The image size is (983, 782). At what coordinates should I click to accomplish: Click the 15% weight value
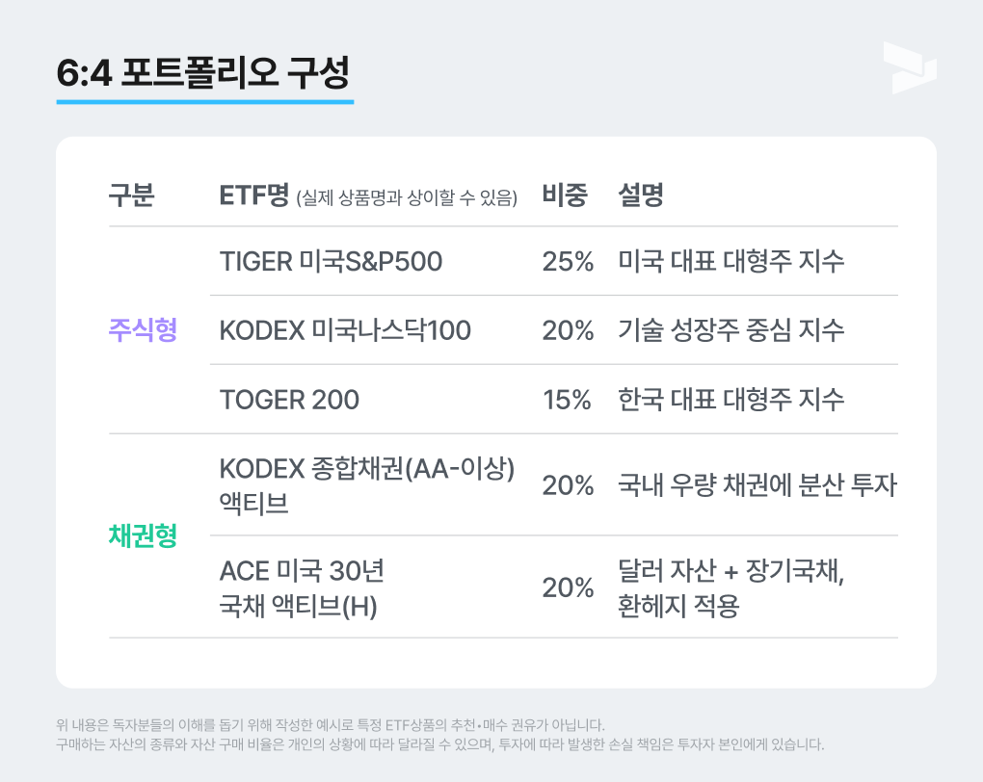coord(567,400)
